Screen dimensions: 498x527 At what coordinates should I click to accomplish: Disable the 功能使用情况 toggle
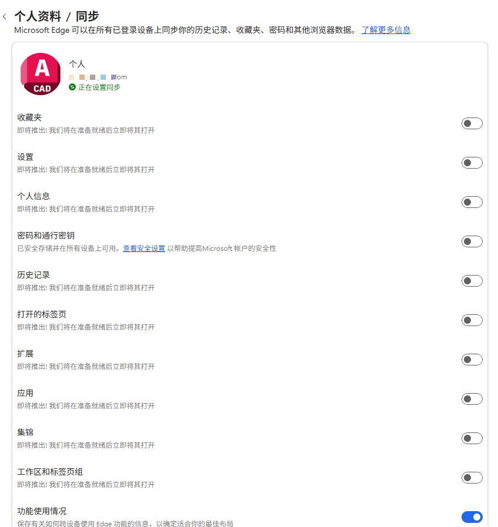[x=472, y=517]
